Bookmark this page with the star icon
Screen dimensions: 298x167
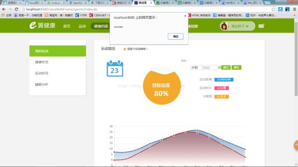tap(273, 9)
